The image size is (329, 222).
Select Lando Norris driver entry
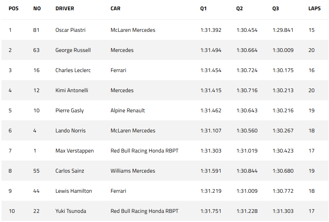(70, 131)
